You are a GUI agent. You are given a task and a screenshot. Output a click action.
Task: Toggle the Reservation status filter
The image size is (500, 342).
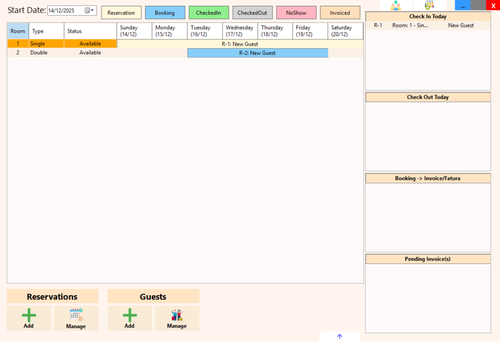[121, 13]
